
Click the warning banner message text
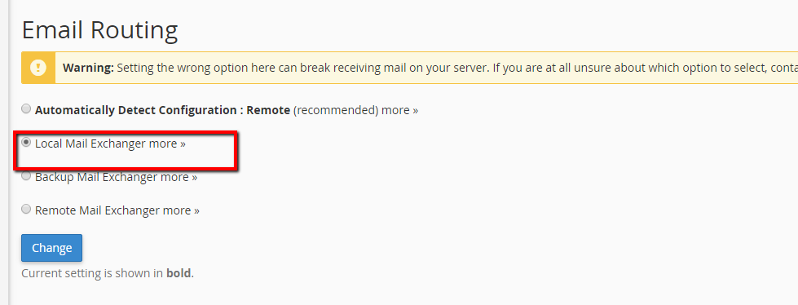457,68
